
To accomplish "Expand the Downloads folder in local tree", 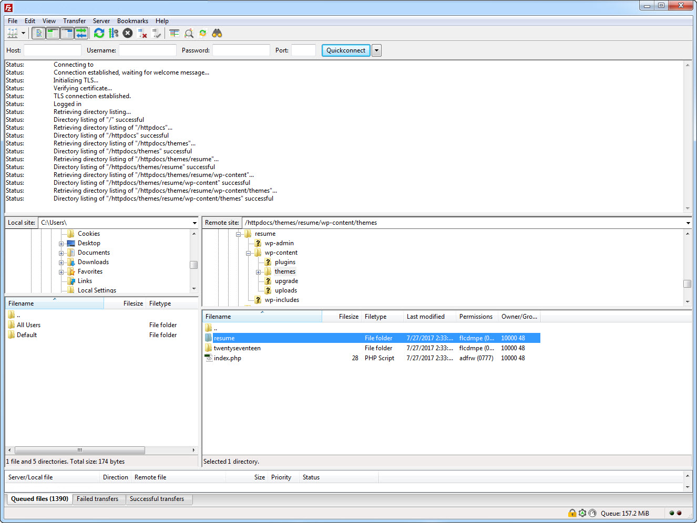I will pos(61,263).
